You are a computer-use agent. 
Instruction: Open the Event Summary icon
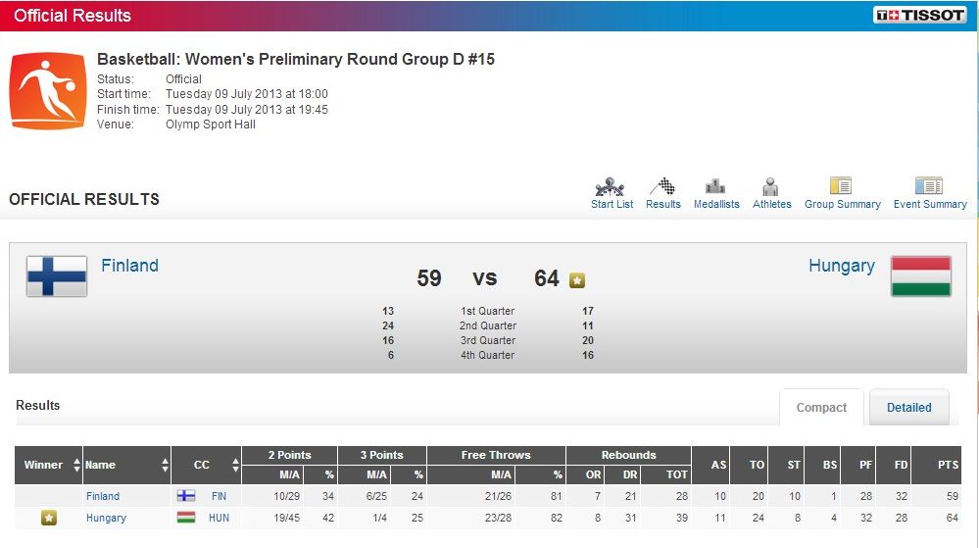[x=929, y=186]
